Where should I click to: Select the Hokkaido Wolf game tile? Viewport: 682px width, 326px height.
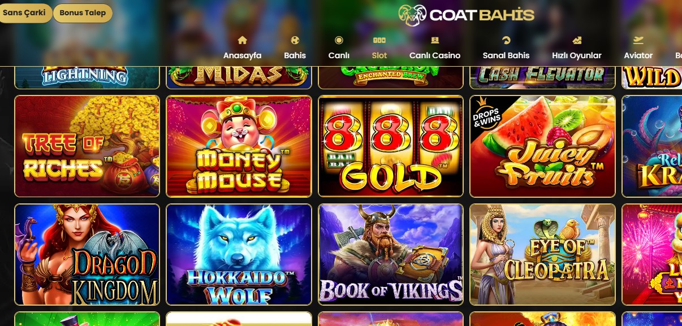(239, 254)
